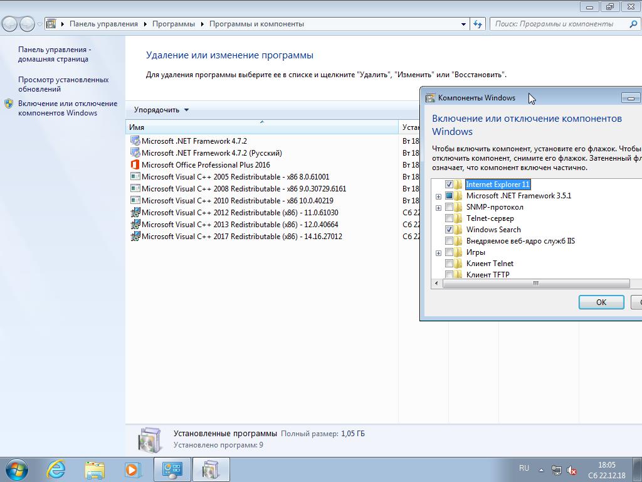The height and width of the screenshot is (482, 642).
Task: Click the Back navigation arrow
Action: [11, 24]
